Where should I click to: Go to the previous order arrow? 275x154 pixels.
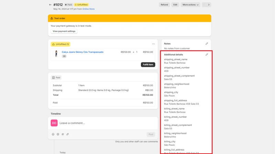pos(204,5)
